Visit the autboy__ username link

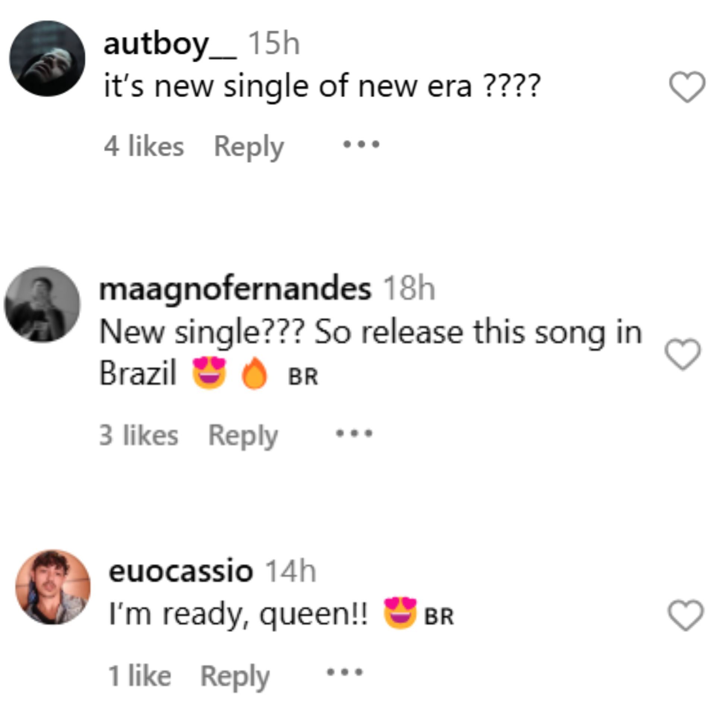170,45
